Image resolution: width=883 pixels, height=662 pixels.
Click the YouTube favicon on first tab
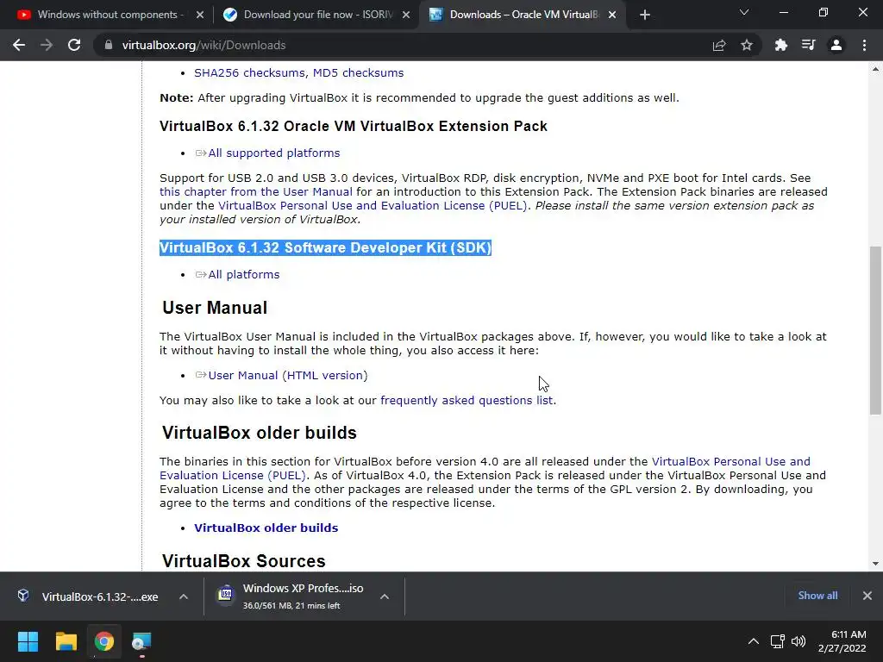[x=23, y=15]
